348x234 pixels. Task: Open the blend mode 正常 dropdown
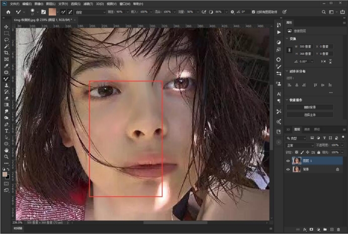click(x=300, y=146)
